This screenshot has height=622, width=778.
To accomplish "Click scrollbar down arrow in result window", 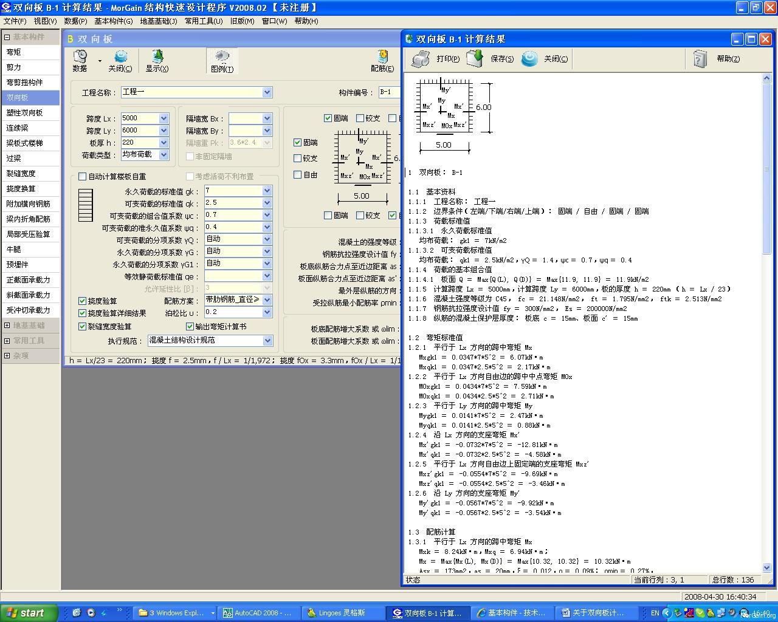I will click(766, 567).
